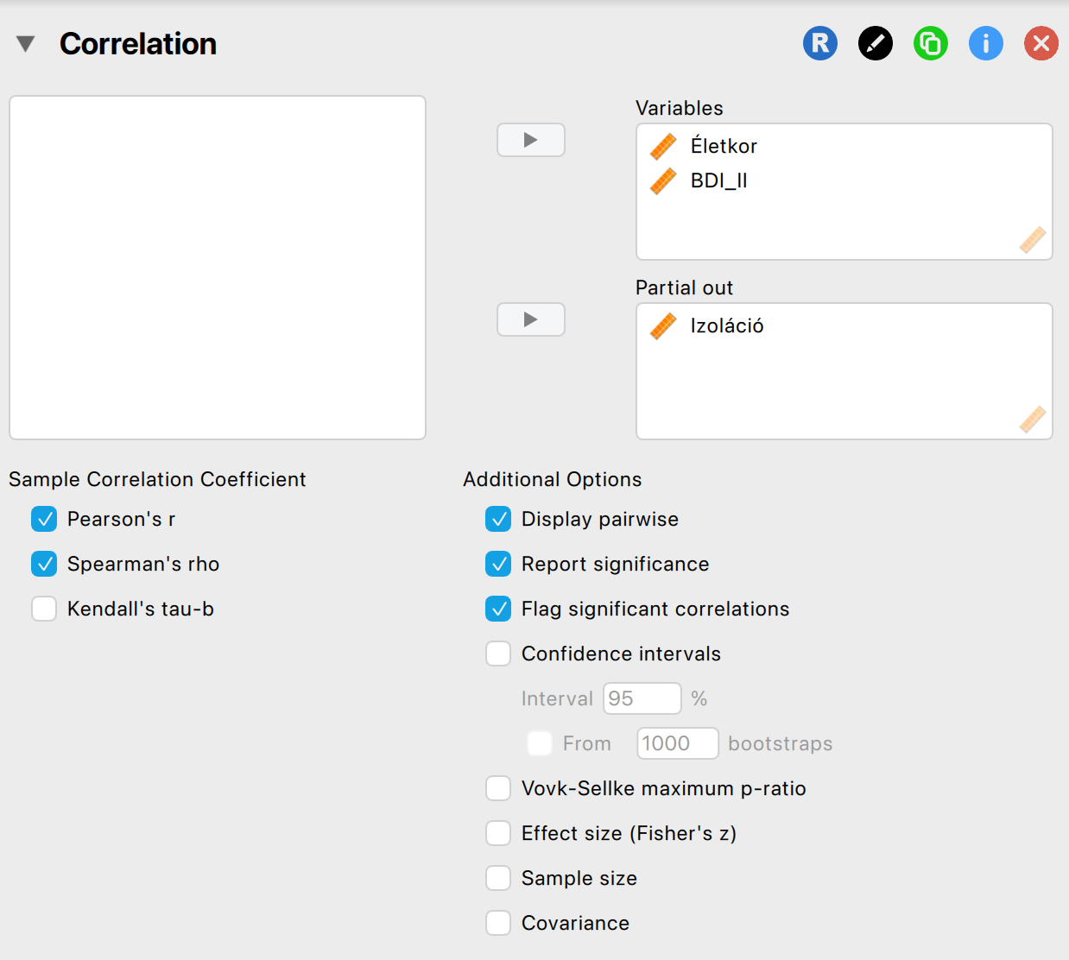Uncheck Pearson's r checkbox
This screenshot has height=960, width=1069.
point(44,519)
